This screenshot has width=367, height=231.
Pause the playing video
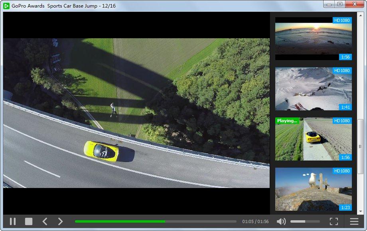tap(13, 221)
